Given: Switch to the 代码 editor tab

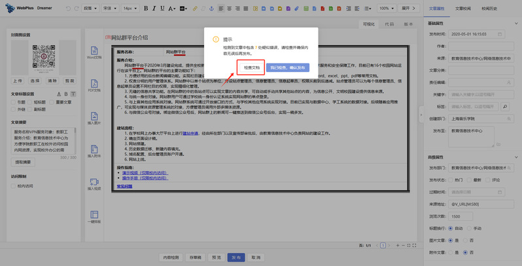Looking at the screenshot, I should click(389, 24).
